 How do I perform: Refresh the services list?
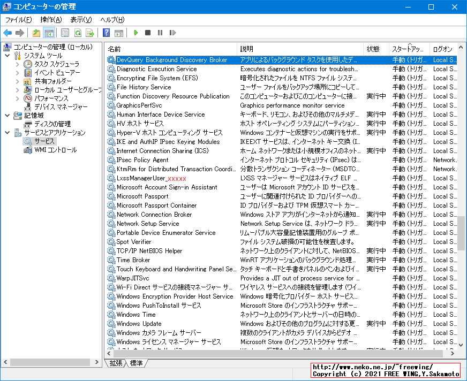(76, 33)
